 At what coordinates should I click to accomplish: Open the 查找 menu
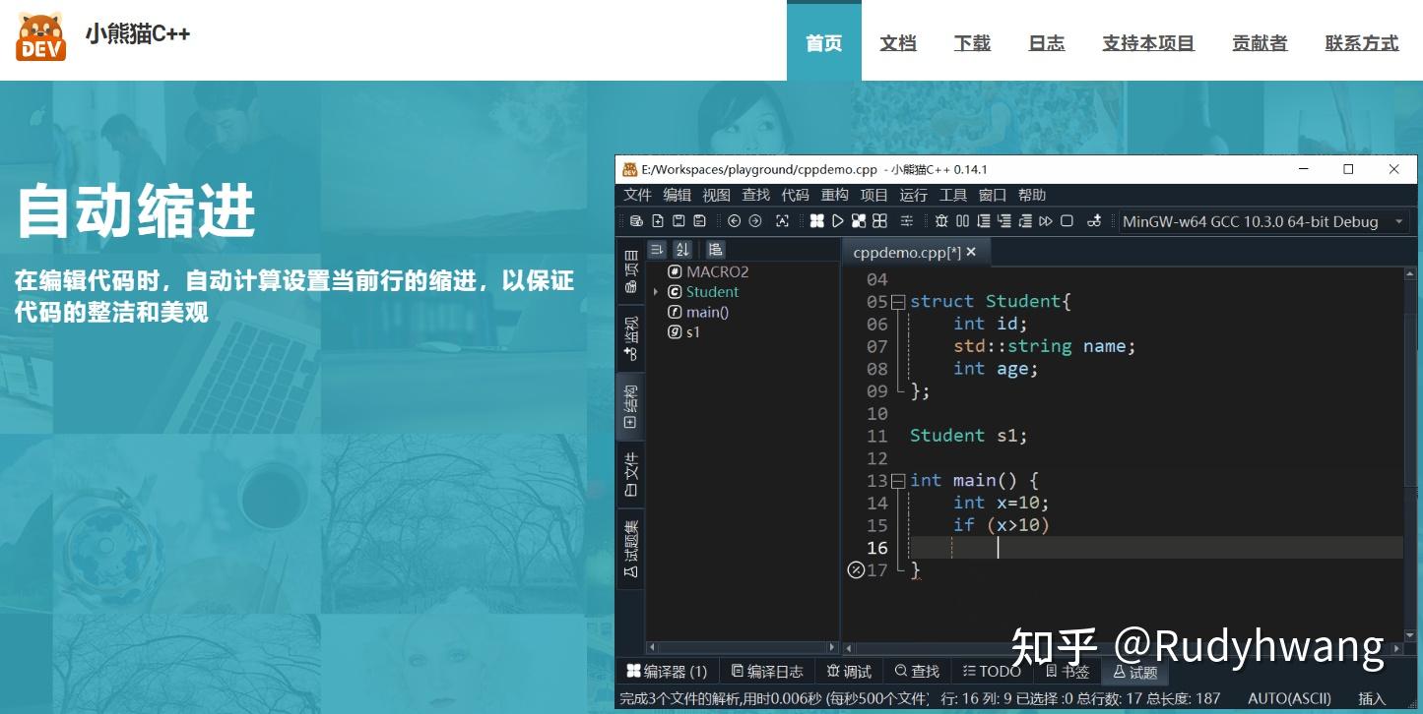[755, 195]
